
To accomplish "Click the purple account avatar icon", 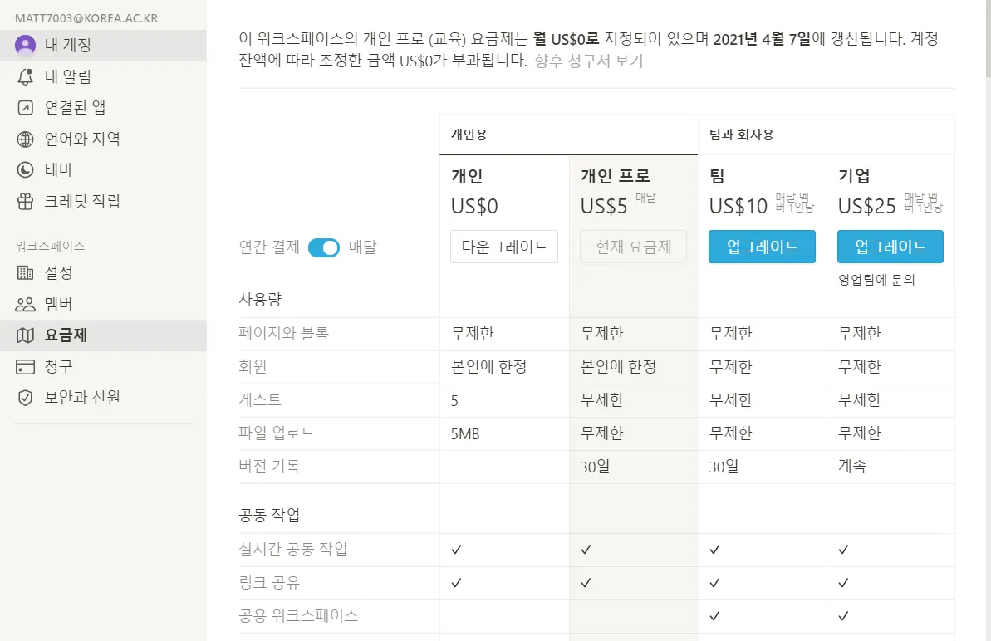I will pos(26,45).
